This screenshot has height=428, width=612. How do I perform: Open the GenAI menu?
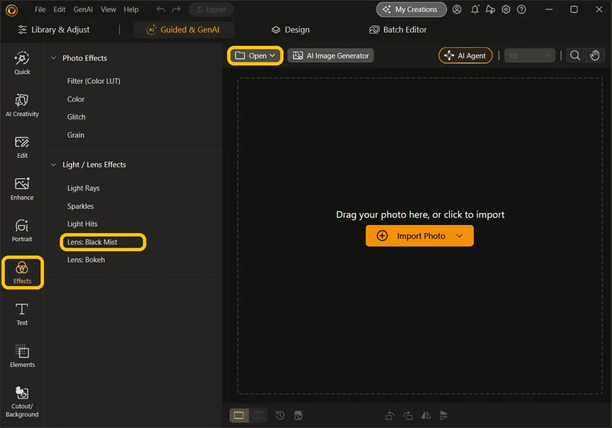(83, 9)
